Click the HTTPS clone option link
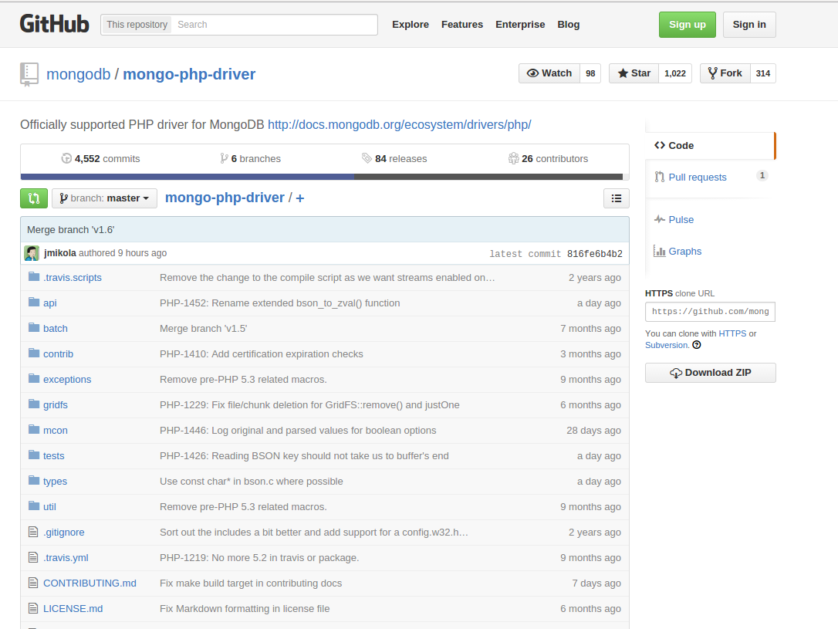 [x=732, y=333]
